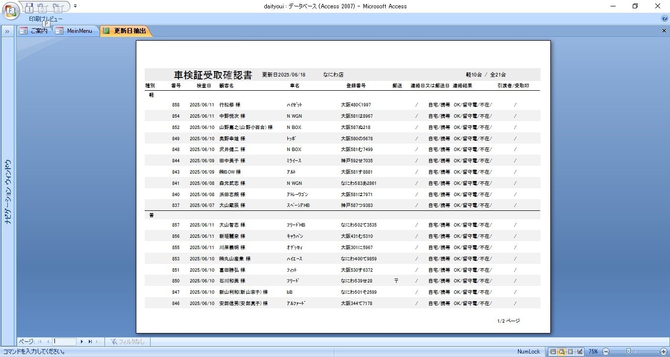Click the 75% zoom level text

pos(593,352)
